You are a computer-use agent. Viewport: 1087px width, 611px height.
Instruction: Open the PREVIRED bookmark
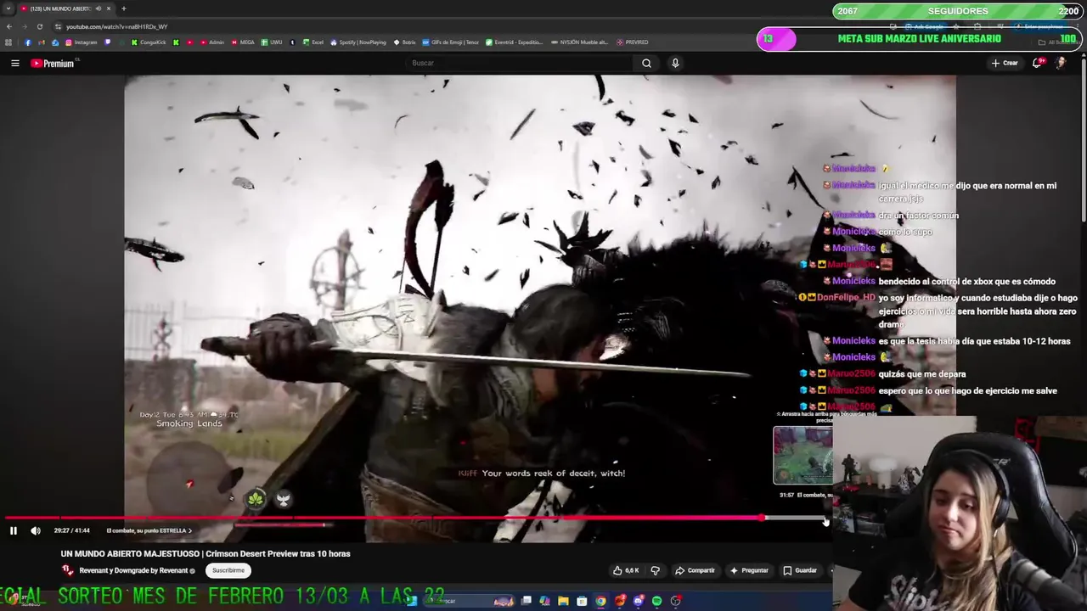pos(633,42)
